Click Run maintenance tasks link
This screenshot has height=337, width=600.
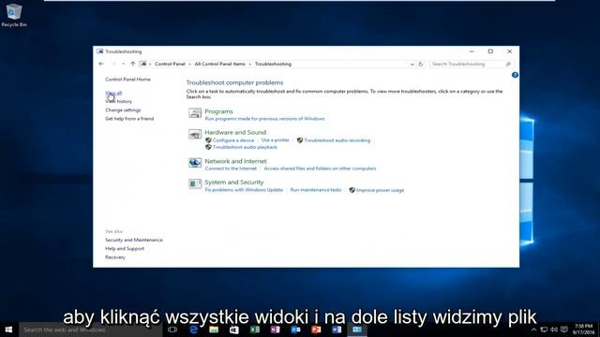pos(316,190)
